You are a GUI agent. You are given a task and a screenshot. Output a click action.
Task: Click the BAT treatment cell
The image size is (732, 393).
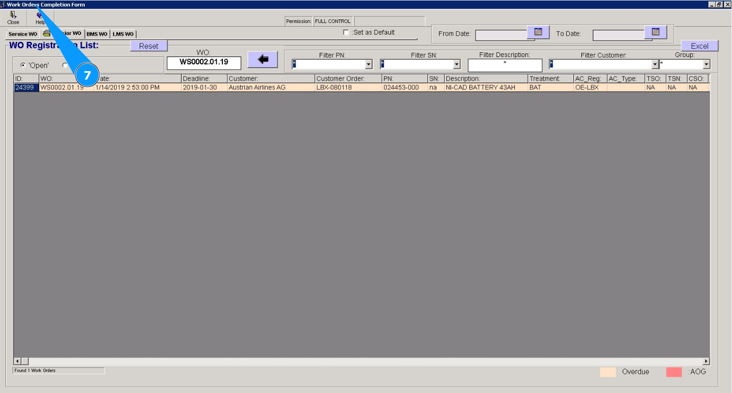click(x=551, y=87)
